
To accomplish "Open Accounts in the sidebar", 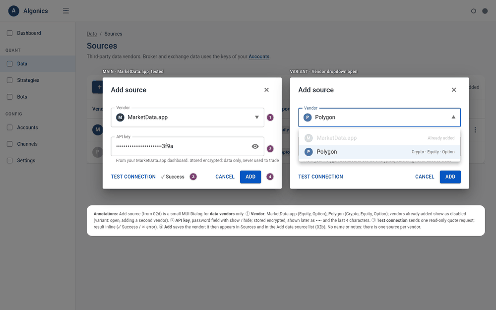I will coord(27,127).
